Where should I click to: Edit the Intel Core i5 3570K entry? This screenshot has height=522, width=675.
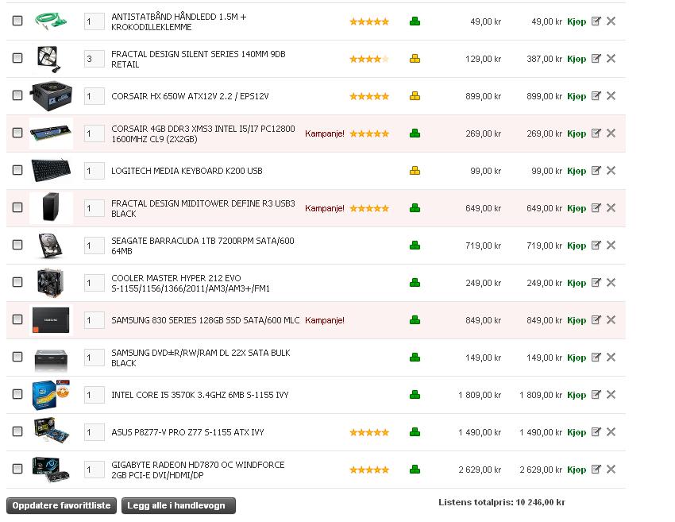596,395
